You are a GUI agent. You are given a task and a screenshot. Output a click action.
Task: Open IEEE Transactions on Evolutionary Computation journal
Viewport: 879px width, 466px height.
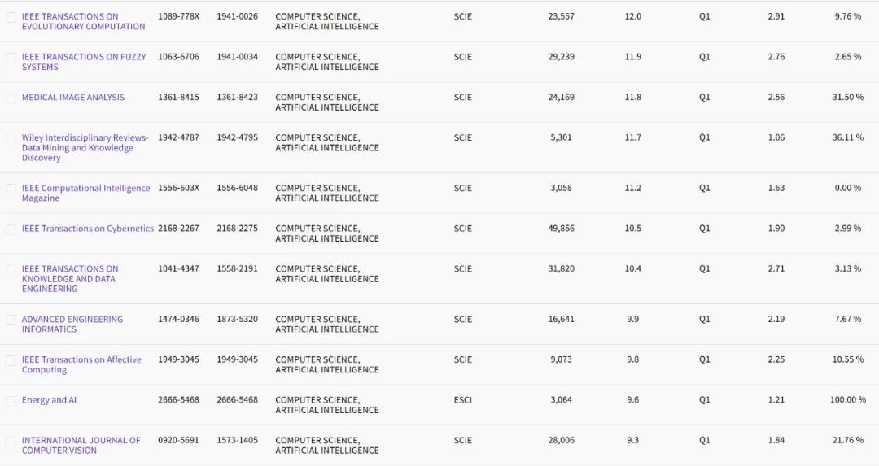(x=83, y=21)
